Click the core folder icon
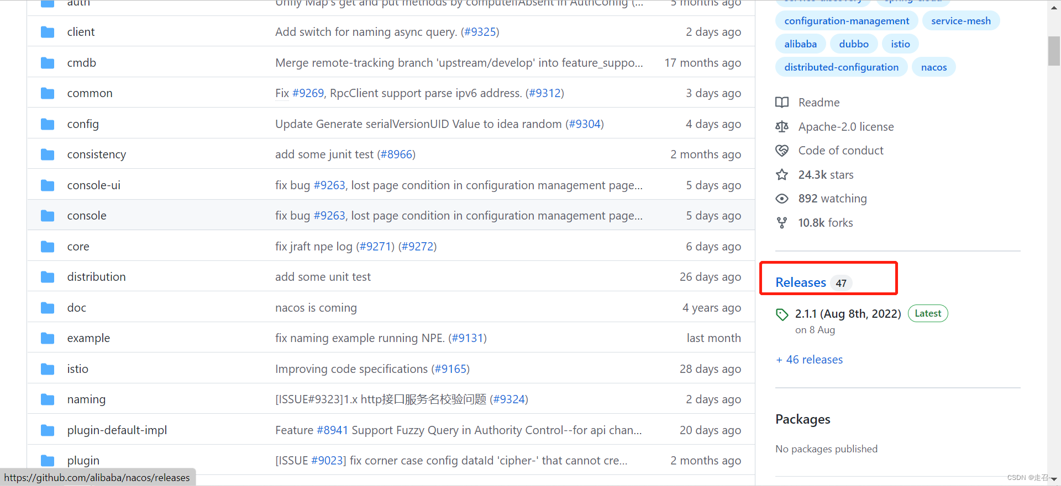The height and width of the screenshot is (486, 1061). click(48, 247)
